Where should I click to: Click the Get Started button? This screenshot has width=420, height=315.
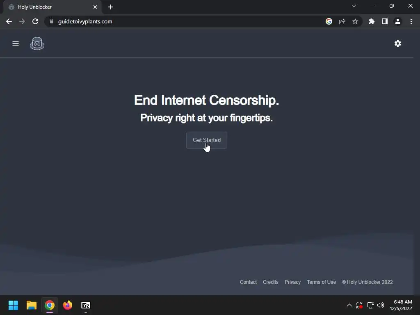(x=207, y=140)
